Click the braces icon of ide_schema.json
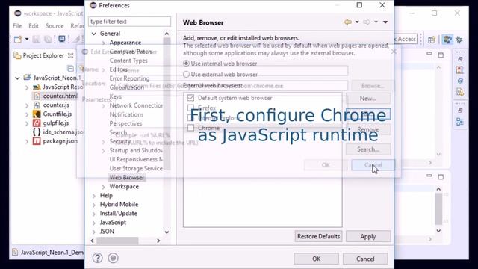The width and height of the screenshot is (478, 269). tap(37, 132)
